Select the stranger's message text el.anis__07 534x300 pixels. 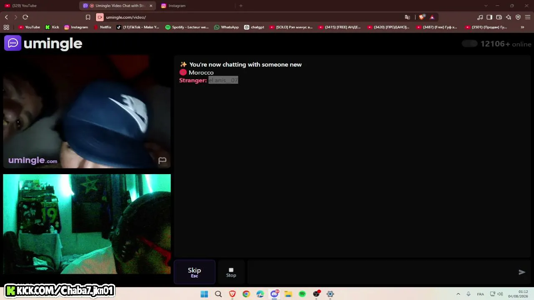[223, 80]
